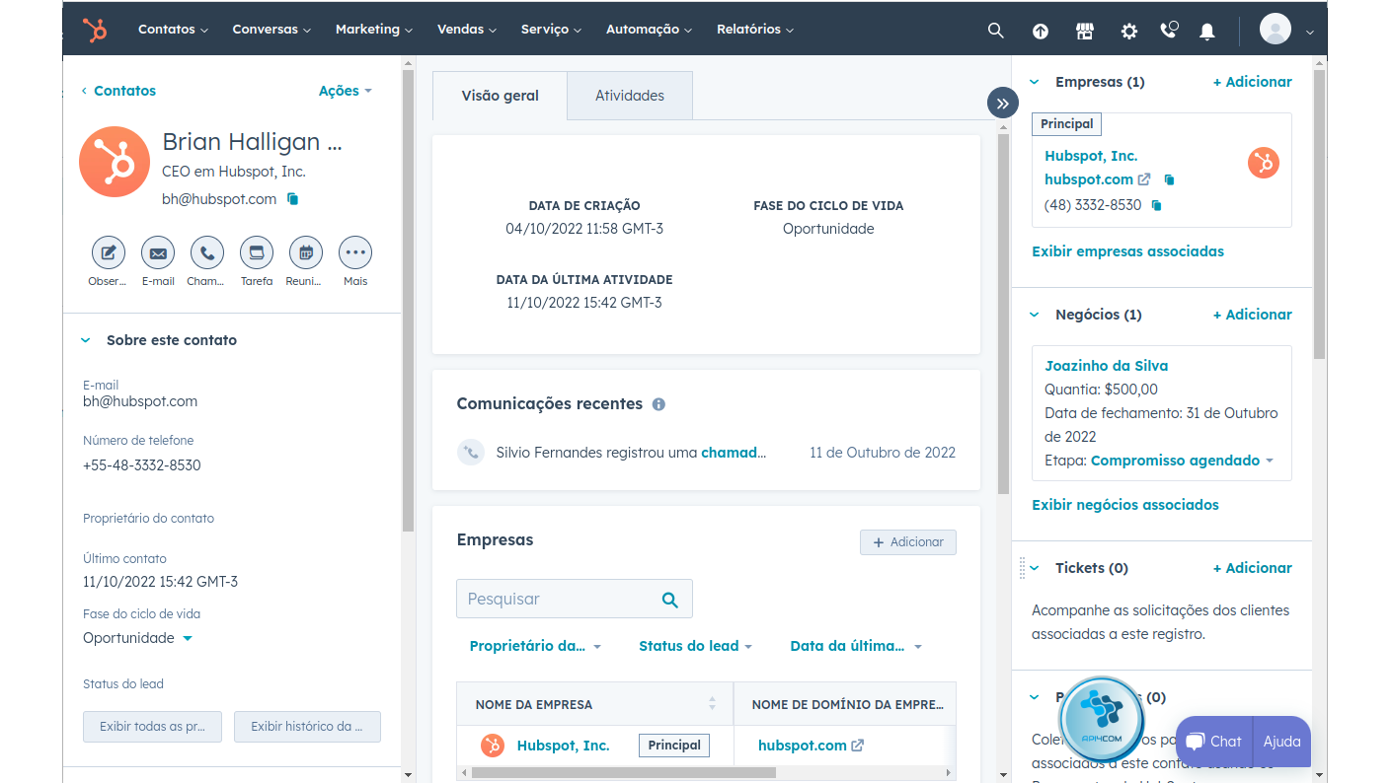Click Exibir empresas associadas link
Screen dimensions: 1393x783
click(x=1127, y=251)
